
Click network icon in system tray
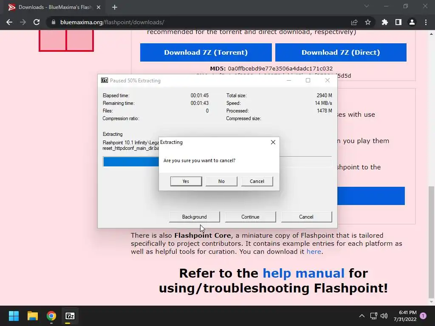point(373,316)
